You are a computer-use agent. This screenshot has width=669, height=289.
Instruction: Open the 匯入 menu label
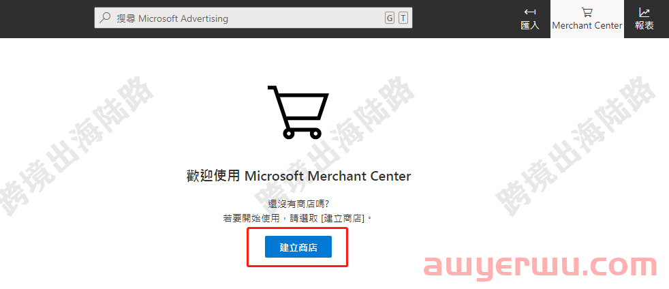530,26
